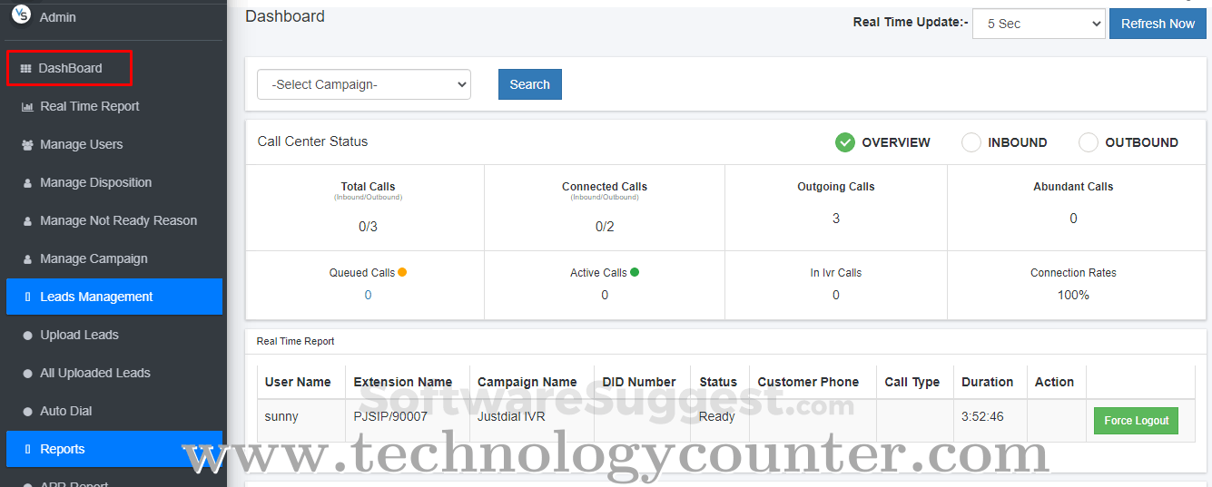Click the campaign cell Justdial IVR
Viewport: 1212px width, 487px height.
pyautogui.click(x=511, y=416)
